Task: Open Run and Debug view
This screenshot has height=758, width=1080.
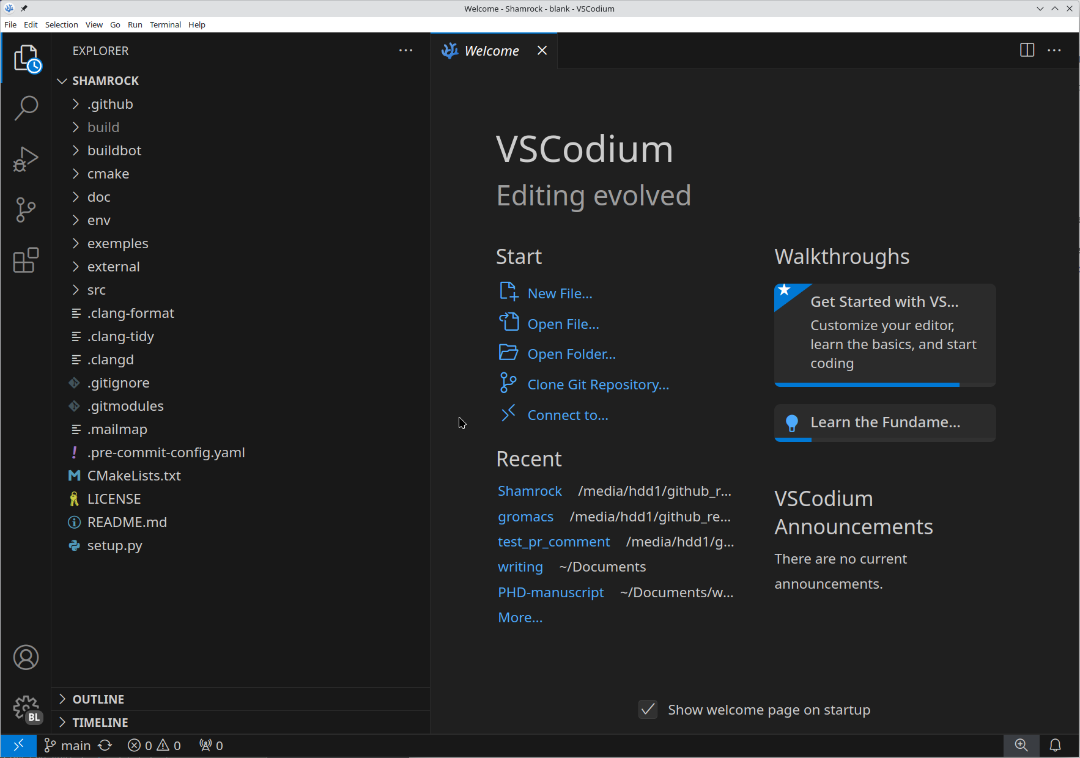Action: pos(26,159)
